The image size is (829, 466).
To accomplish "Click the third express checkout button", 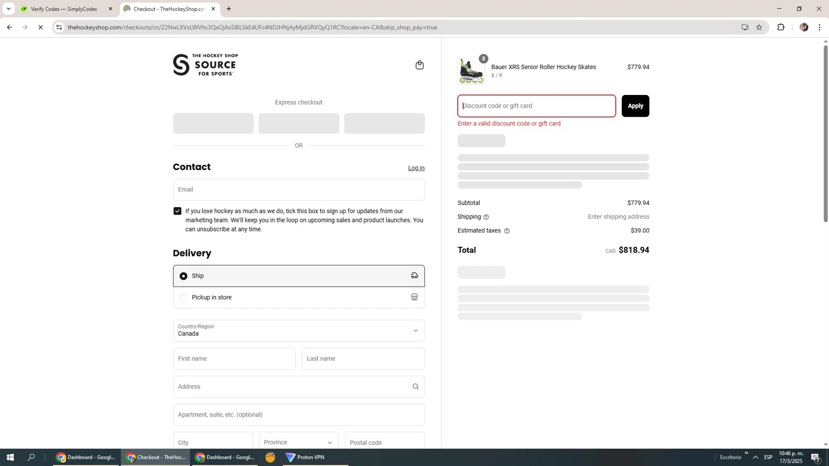I will pos(384,124).
